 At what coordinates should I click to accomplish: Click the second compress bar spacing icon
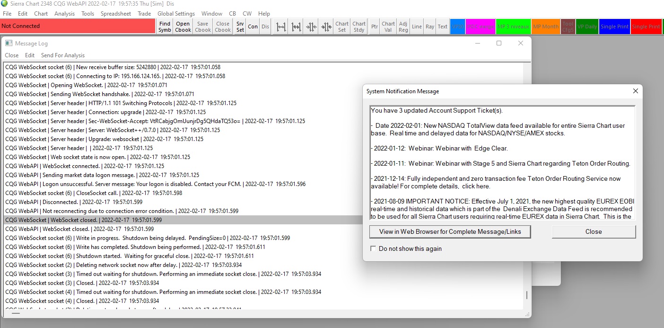[326, 27]
